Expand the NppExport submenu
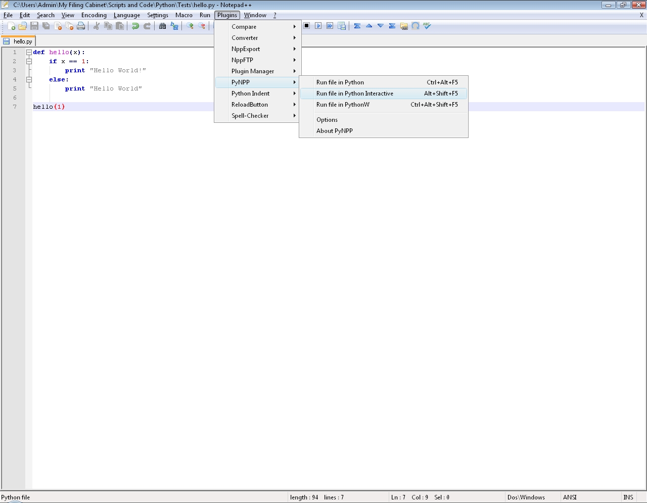The width and height of the screenshot is (647, 503). point(258,49)
